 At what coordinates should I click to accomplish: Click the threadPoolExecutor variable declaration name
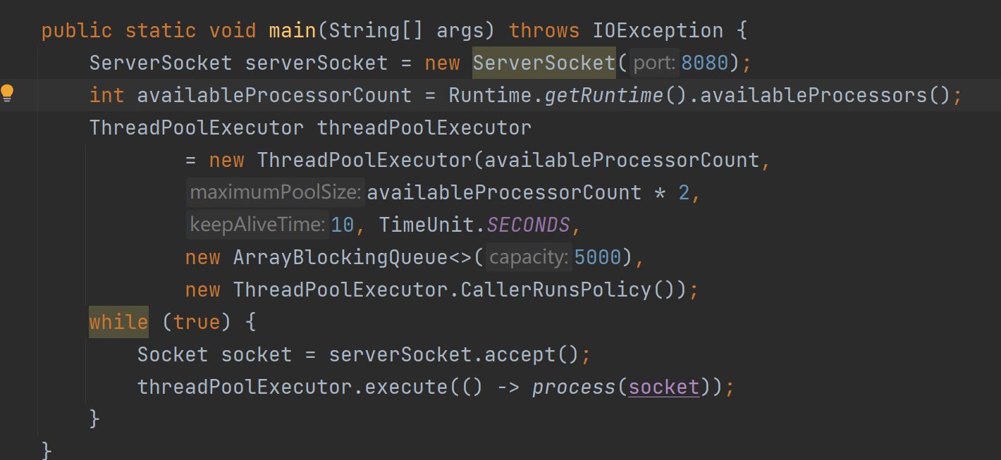[x=424, y=128]
